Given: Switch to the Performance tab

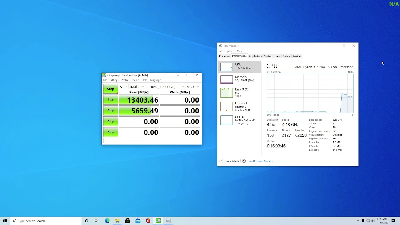Looking at the screenshot, I should tap(239, 56).
